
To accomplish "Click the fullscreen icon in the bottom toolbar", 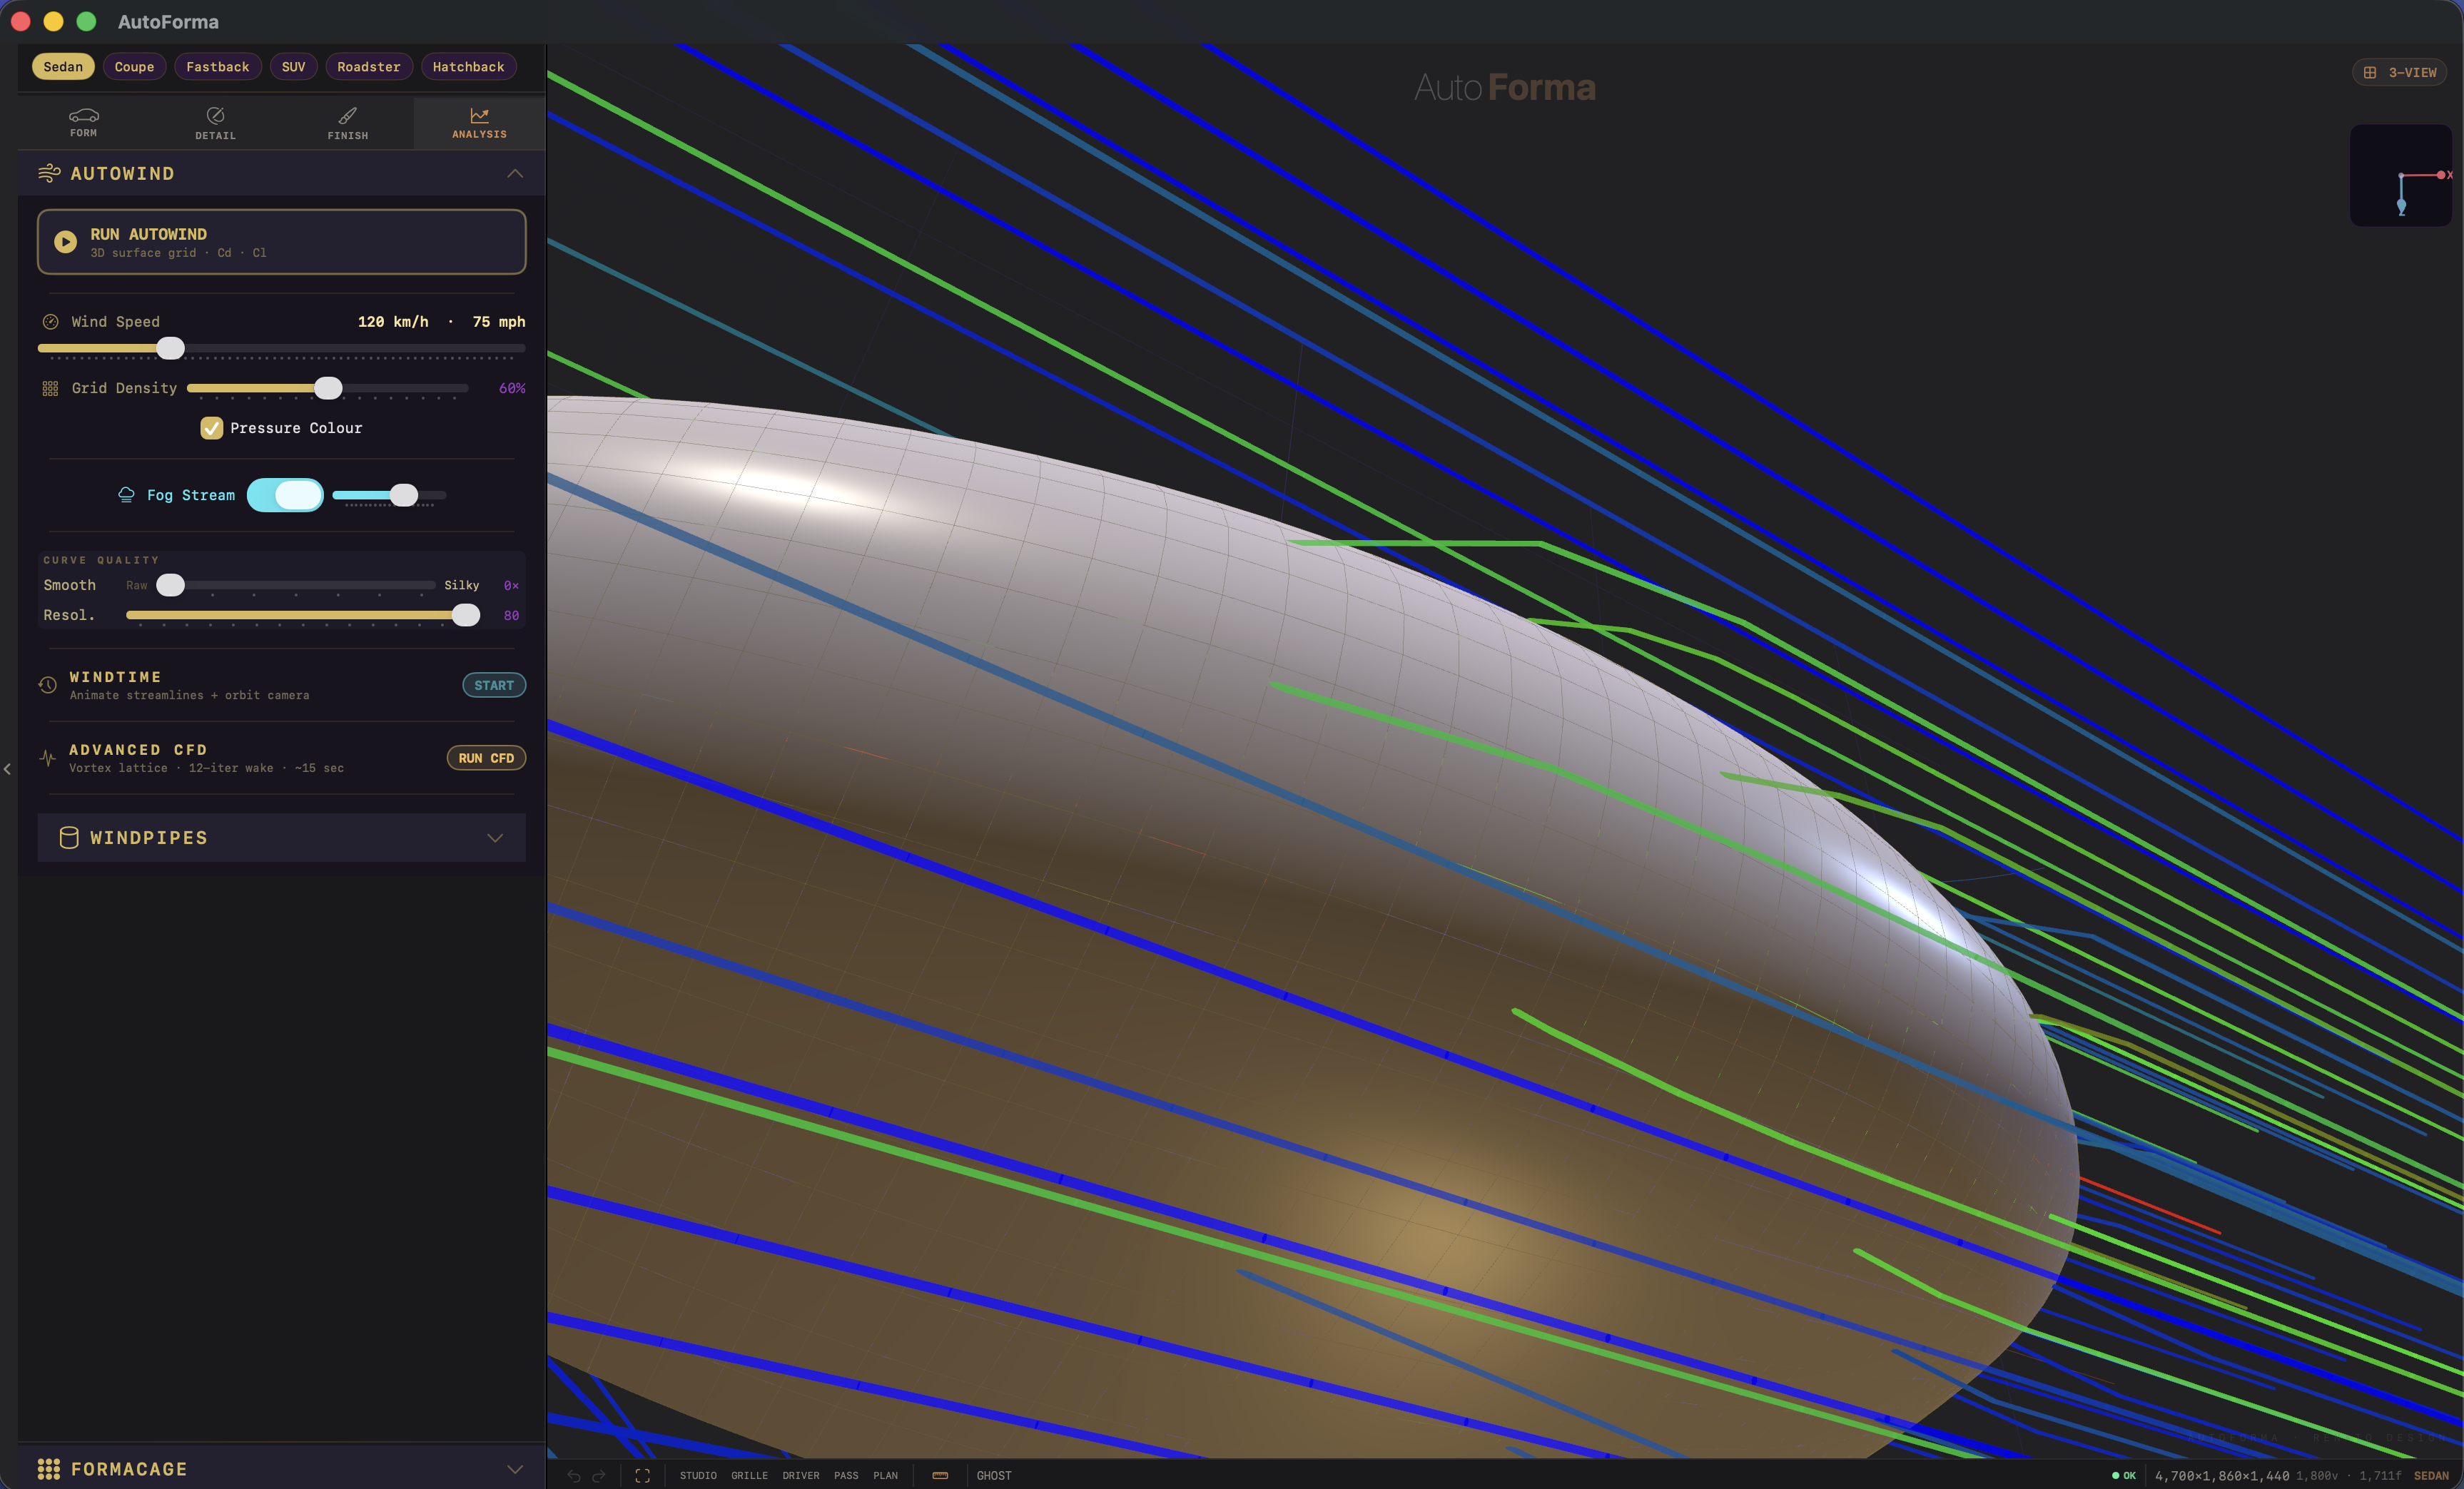I will point(643,1475).
